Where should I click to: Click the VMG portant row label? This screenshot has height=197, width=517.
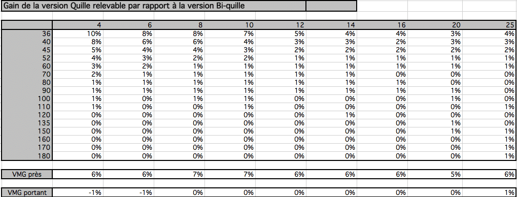pyautogui.click(x=27, y=192)
